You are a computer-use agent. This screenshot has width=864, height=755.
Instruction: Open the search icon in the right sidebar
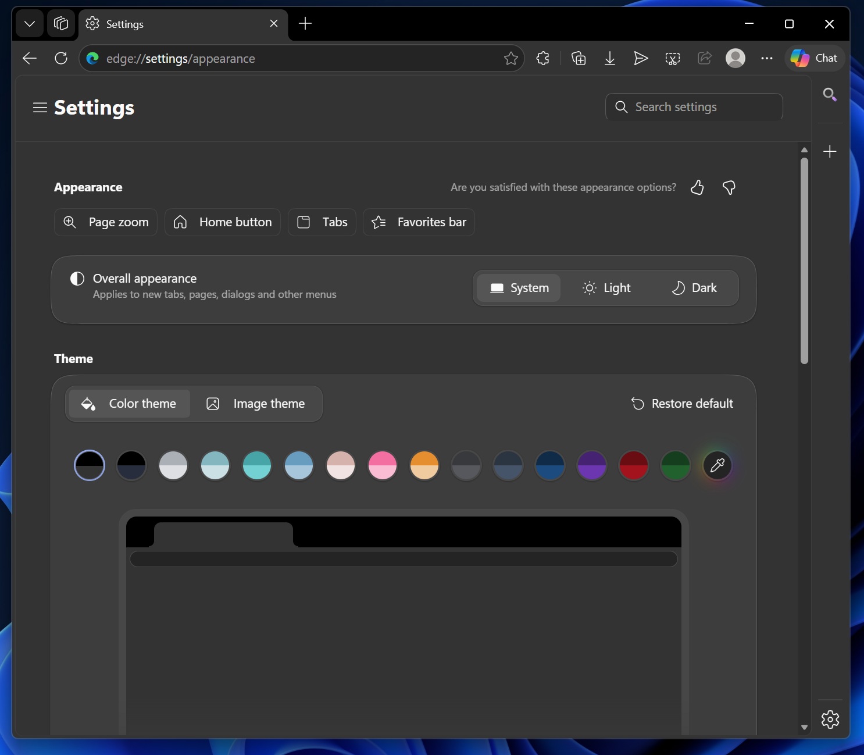coord(830,94)
